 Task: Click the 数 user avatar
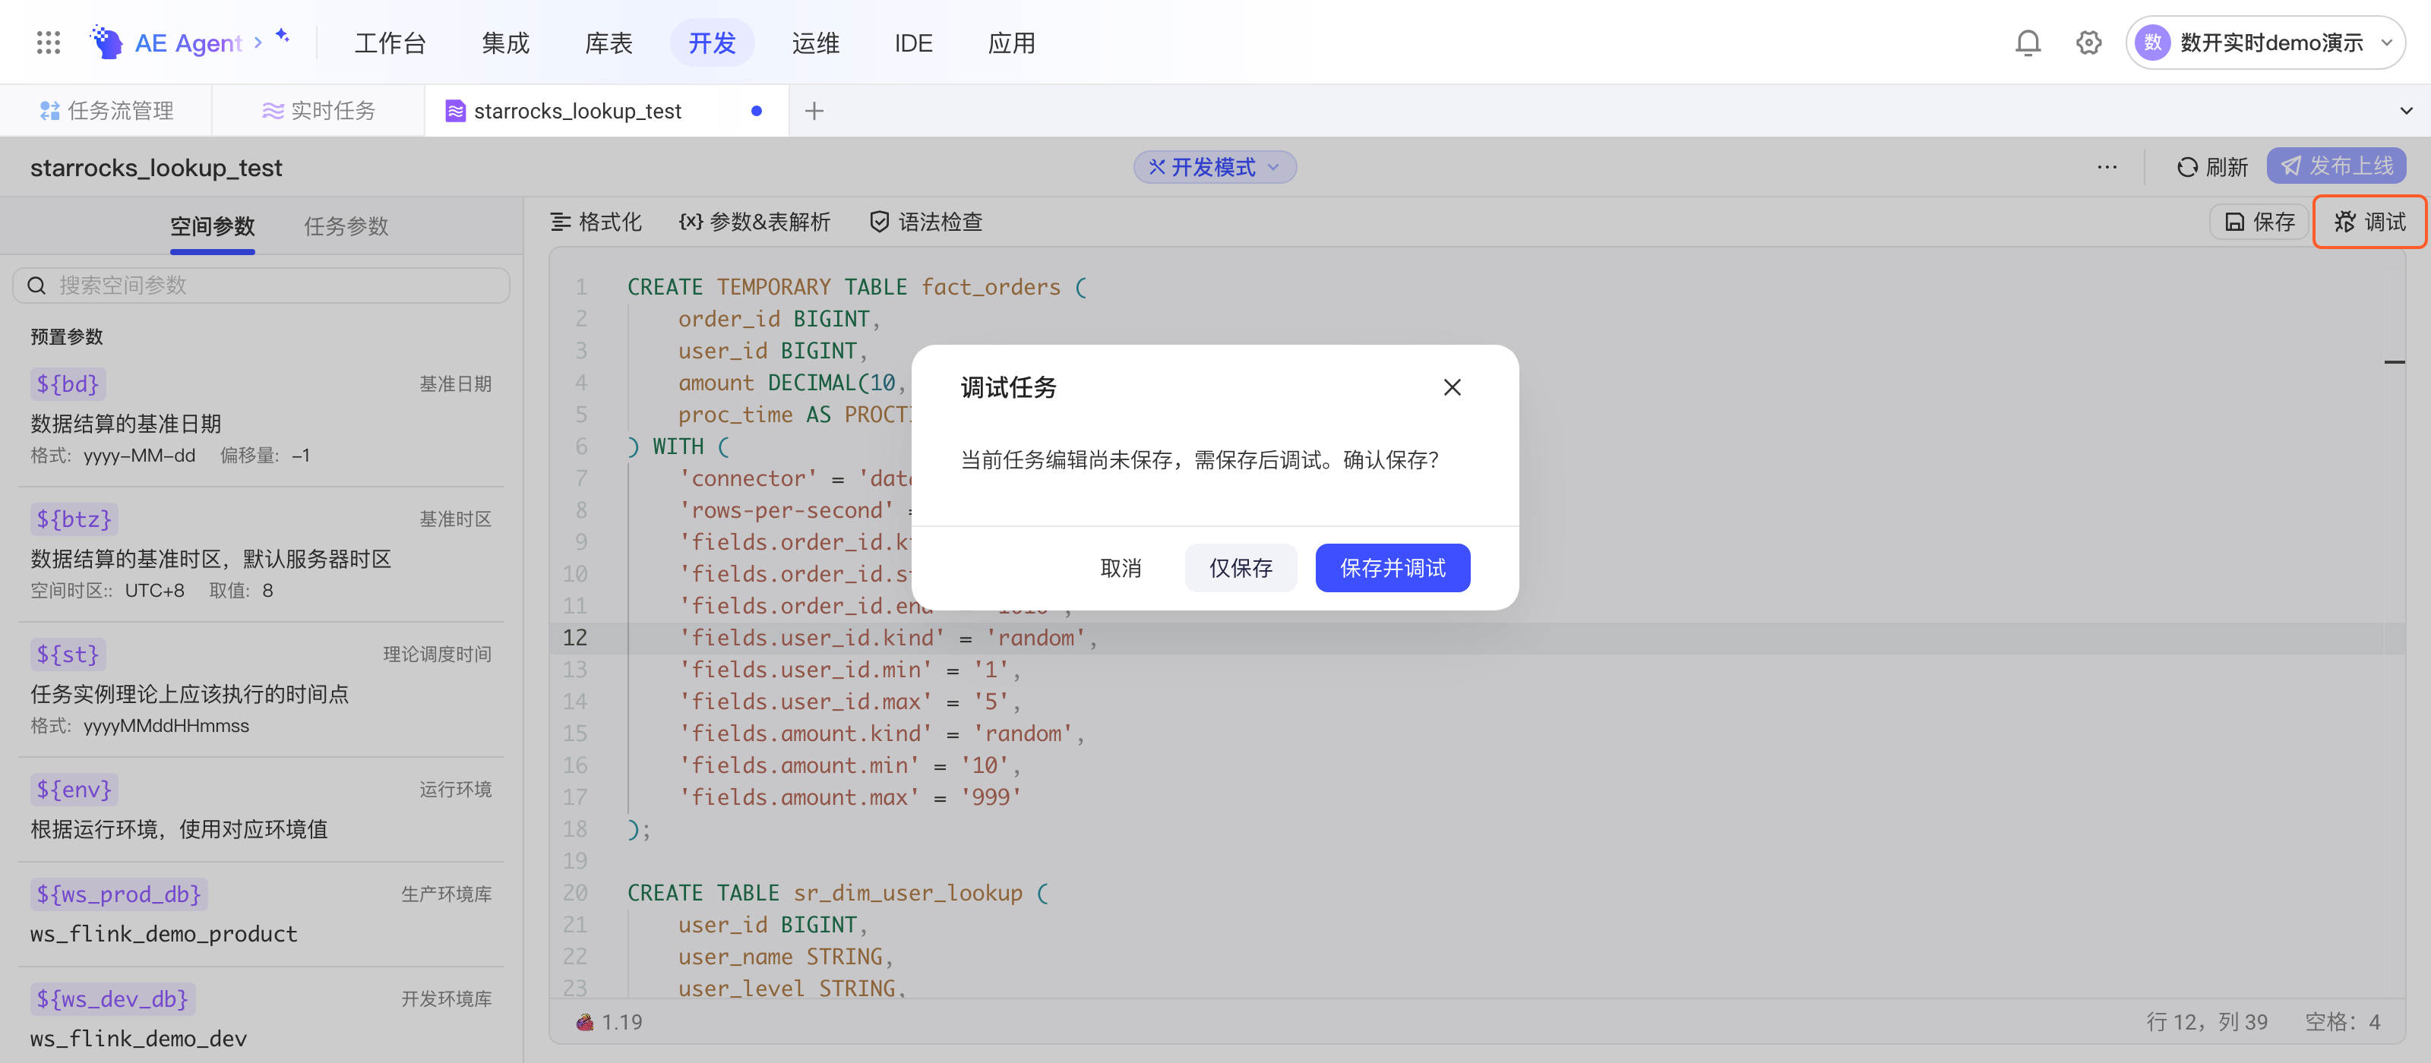(2151, 43)
